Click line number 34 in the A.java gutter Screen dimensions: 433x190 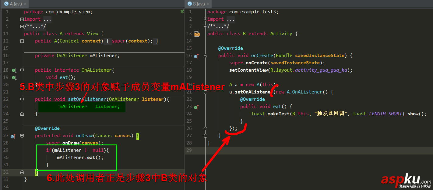[x=6, y=187]
